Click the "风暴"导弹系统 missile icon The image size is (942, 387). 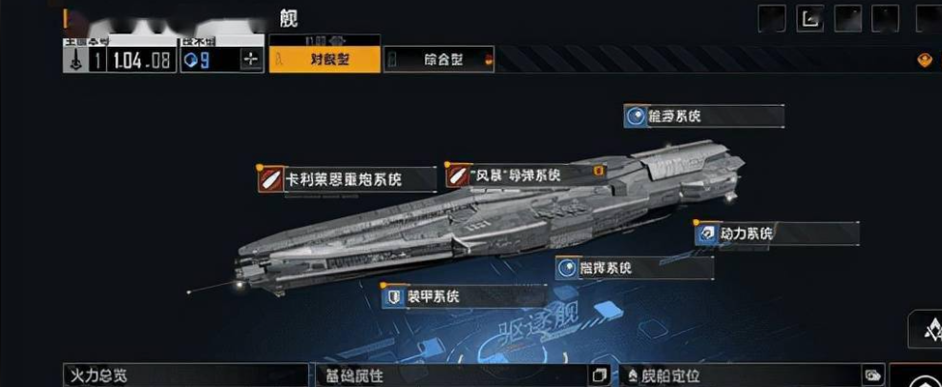[x=458, y=174]
